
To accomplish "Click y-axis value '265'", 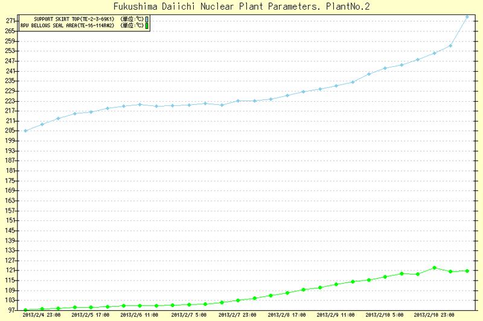I will (x=10, y=31).
